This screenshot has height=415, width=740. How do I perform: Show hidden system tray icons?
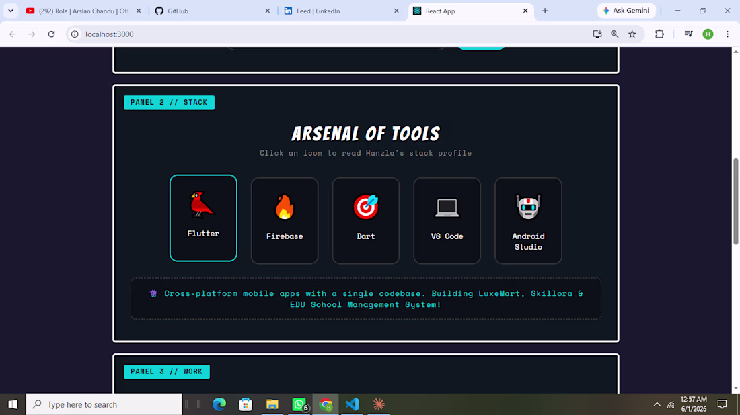[x=657, y=404]
